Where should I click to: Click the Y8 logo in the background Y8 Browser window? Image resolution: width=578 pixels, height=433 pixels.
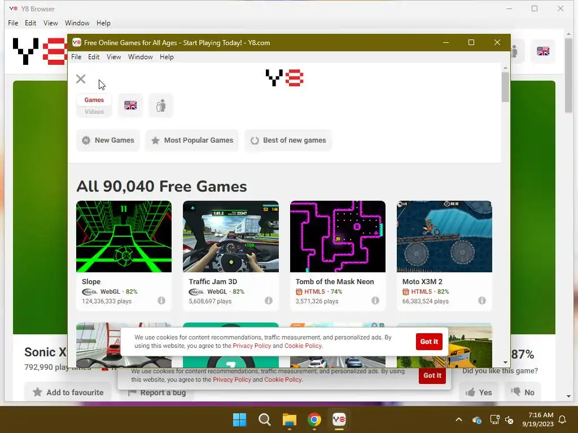pos(39,51)
